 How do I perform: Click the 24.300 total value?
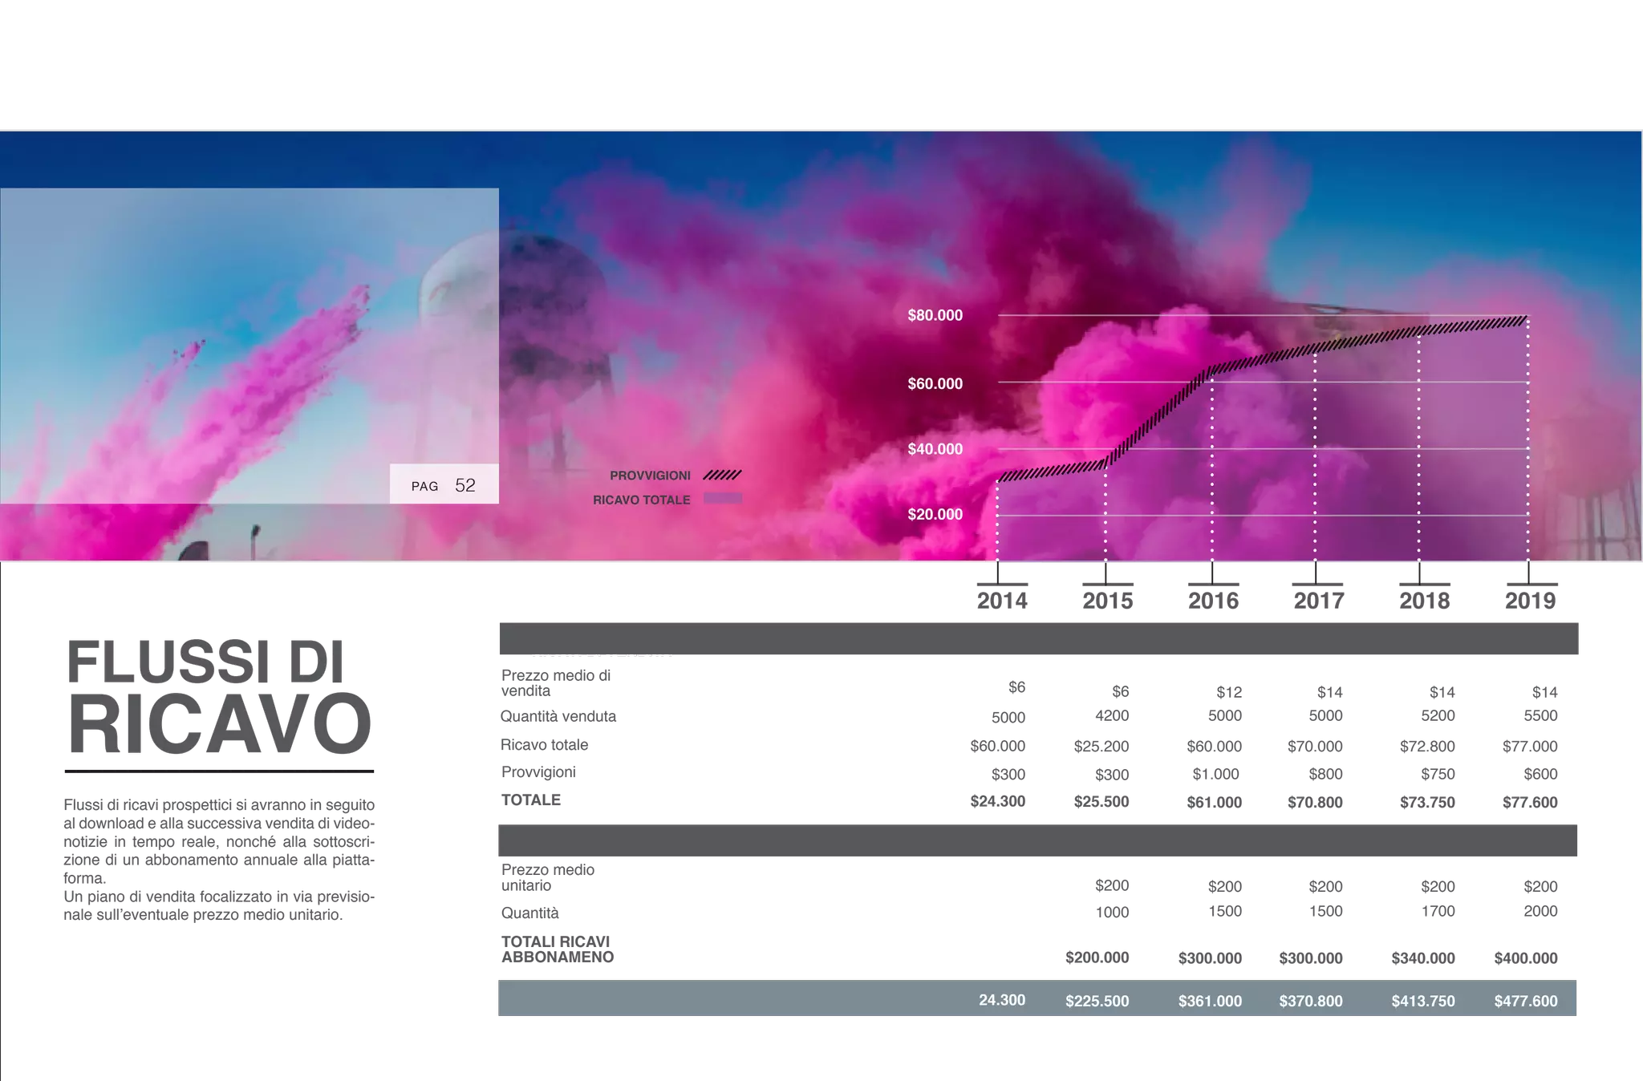click(1002, 999)
